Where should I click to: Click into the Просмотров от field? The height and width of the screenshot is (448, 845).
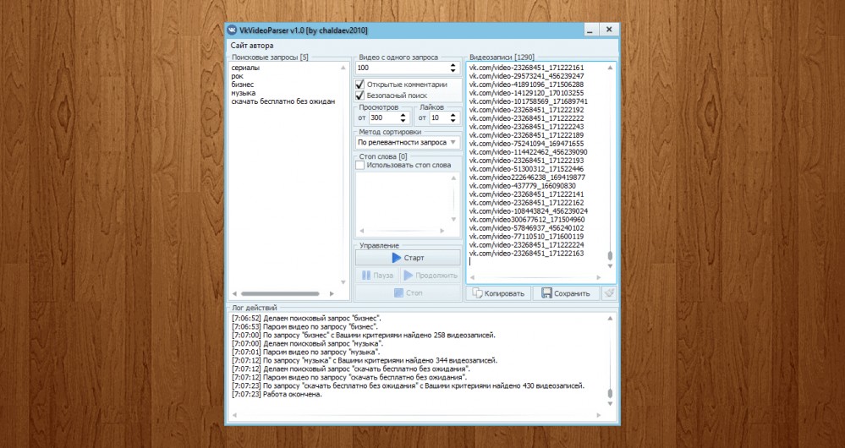click(383, 117)
